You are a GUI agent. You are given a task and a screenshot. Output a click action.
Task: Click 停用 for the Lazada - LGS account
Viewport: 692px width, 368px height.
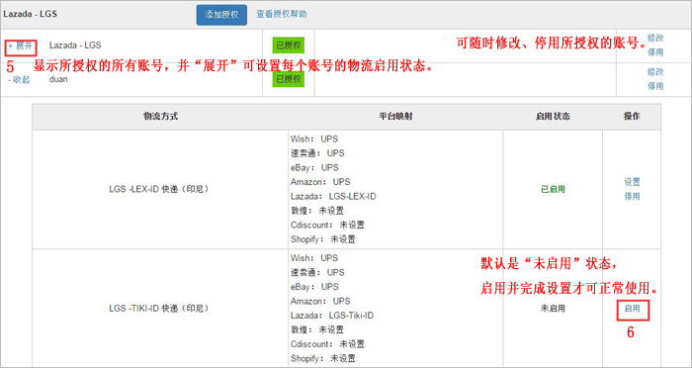[655, 52]
